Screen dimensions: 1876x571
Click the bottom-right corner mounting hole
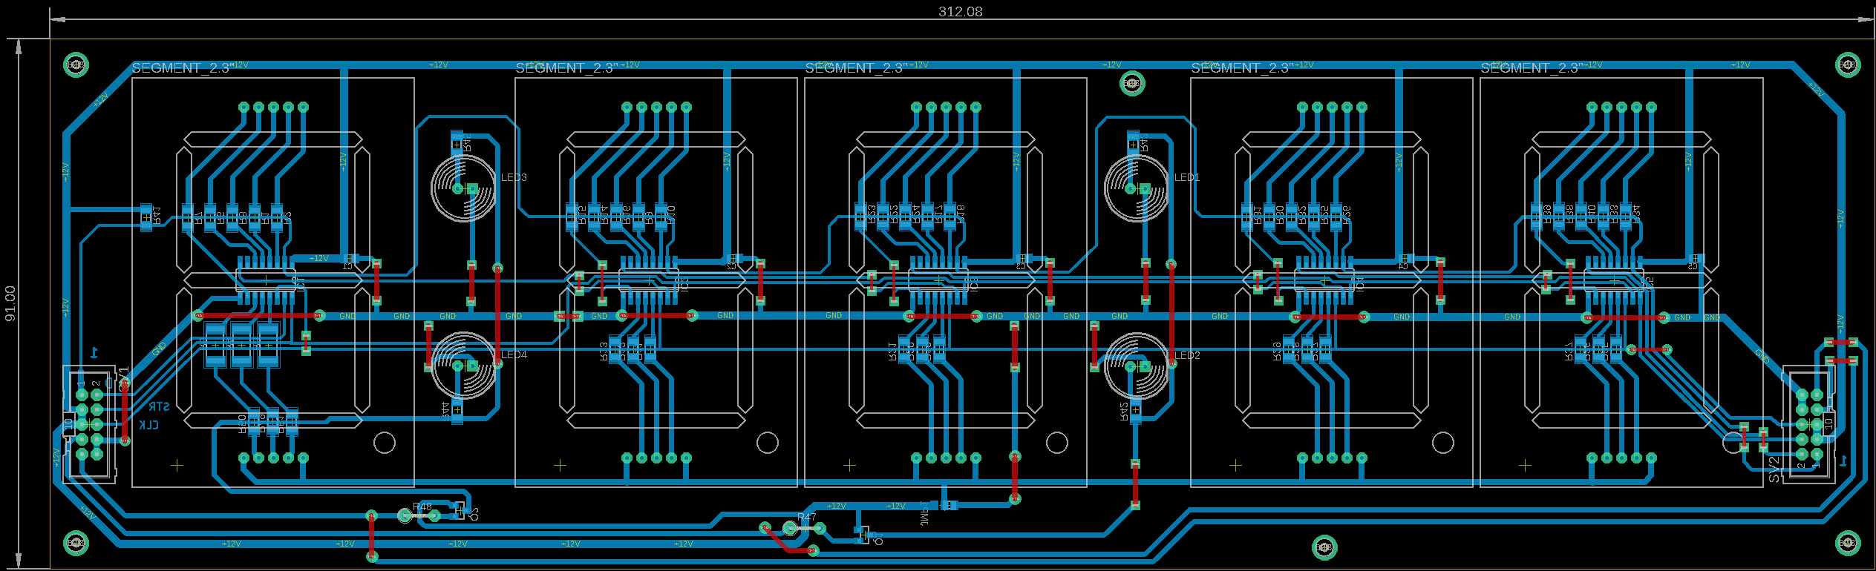tap(1848, 543)
